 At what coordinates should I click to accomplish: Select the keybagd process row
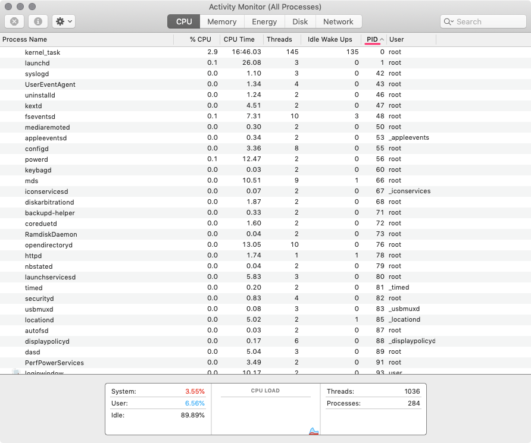click(x=265, y=169)
